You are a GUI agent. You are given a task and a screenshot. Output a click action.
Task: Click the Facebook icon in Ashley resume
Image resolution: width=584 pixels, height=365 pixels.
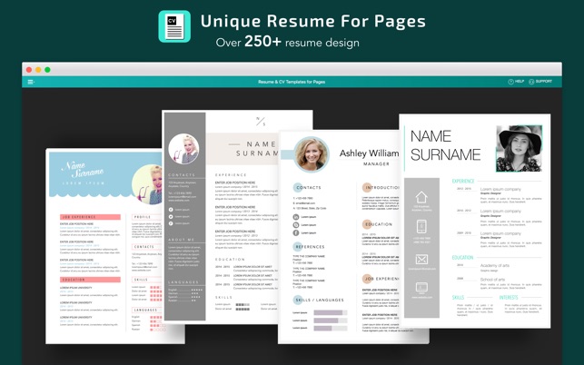tap(296, 232)
